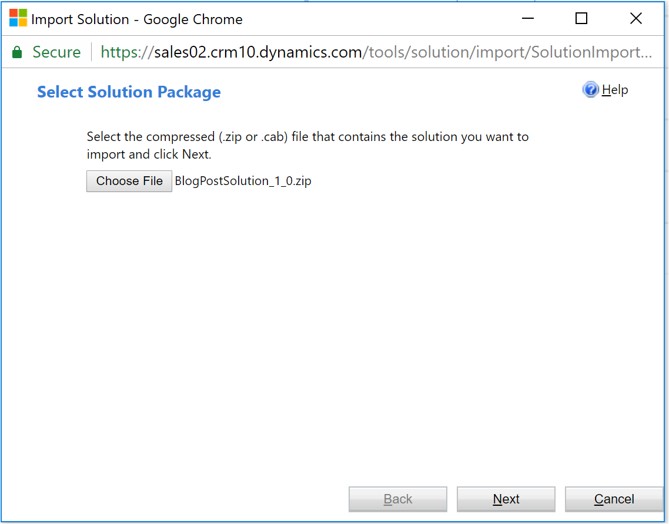Click the greyed-out Back button

click(x=398, y=499)
